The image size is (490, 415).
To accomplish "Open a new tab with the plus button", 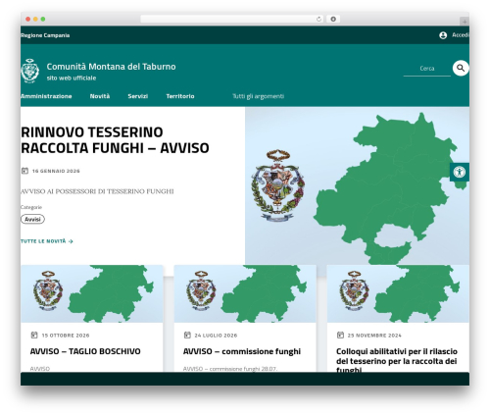I will [x=465, y=22].
